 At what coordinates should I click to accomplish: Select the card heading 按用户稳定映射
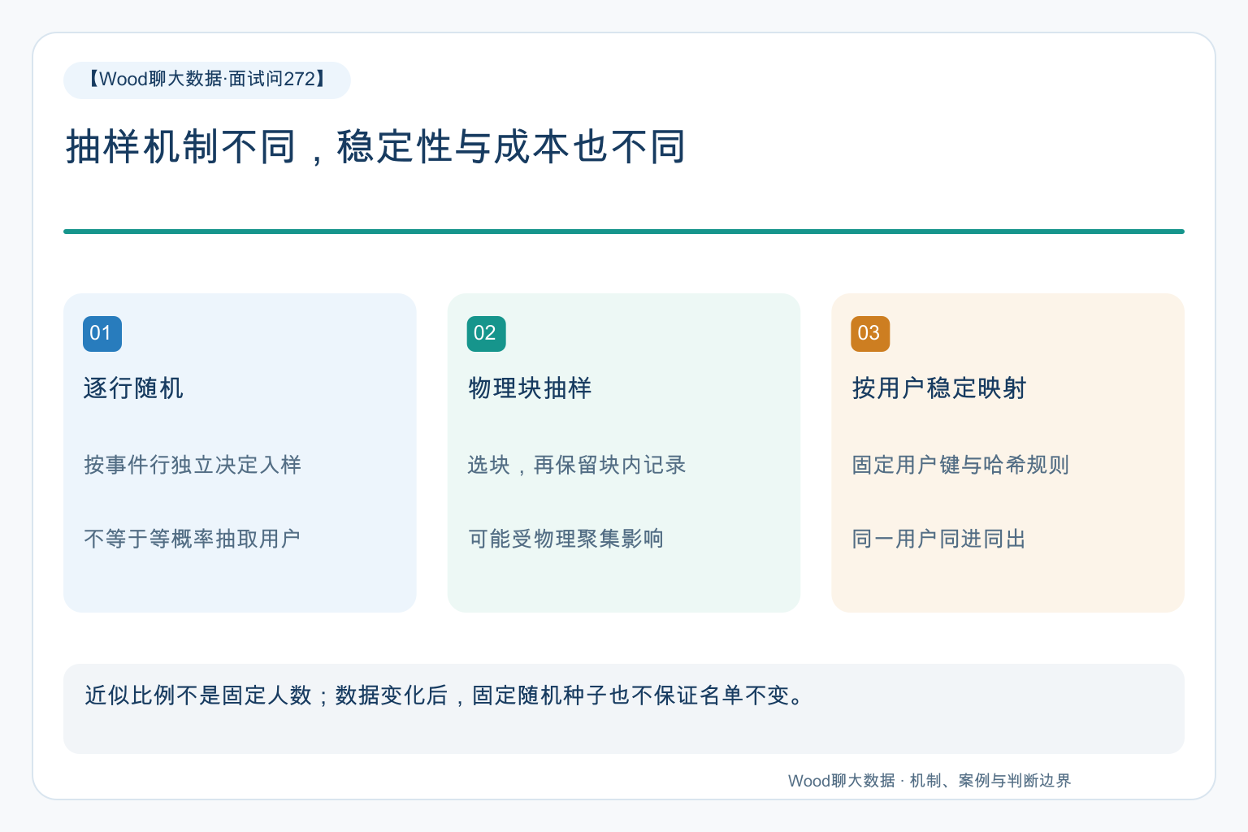click(x=939, y=388)
